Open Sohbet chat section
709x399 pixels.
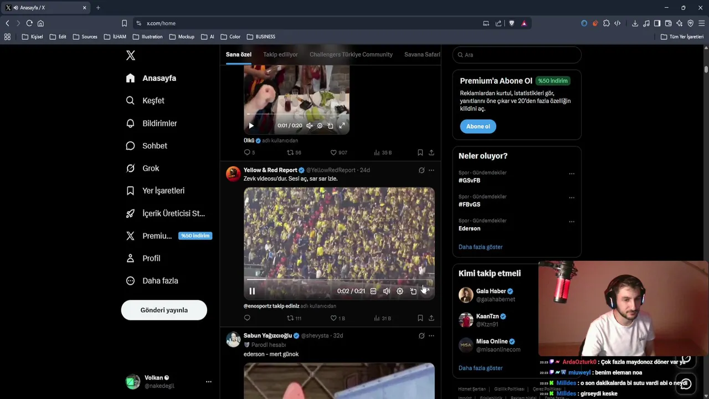(146, 146)
